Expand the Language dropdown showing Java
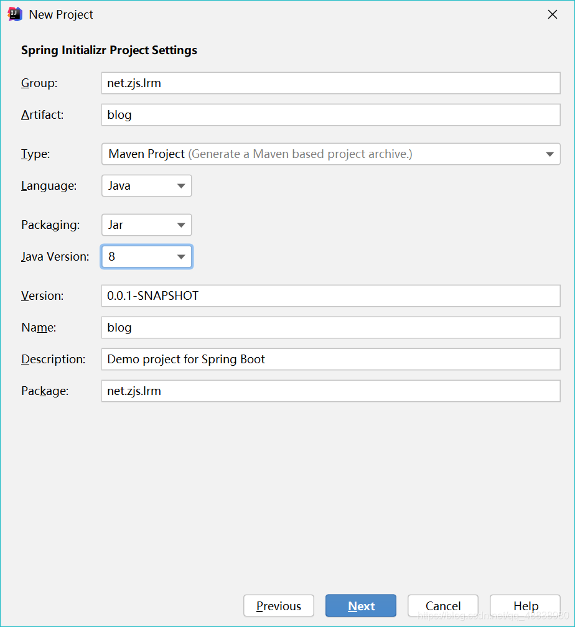The image size is (575, 627). 146,185
